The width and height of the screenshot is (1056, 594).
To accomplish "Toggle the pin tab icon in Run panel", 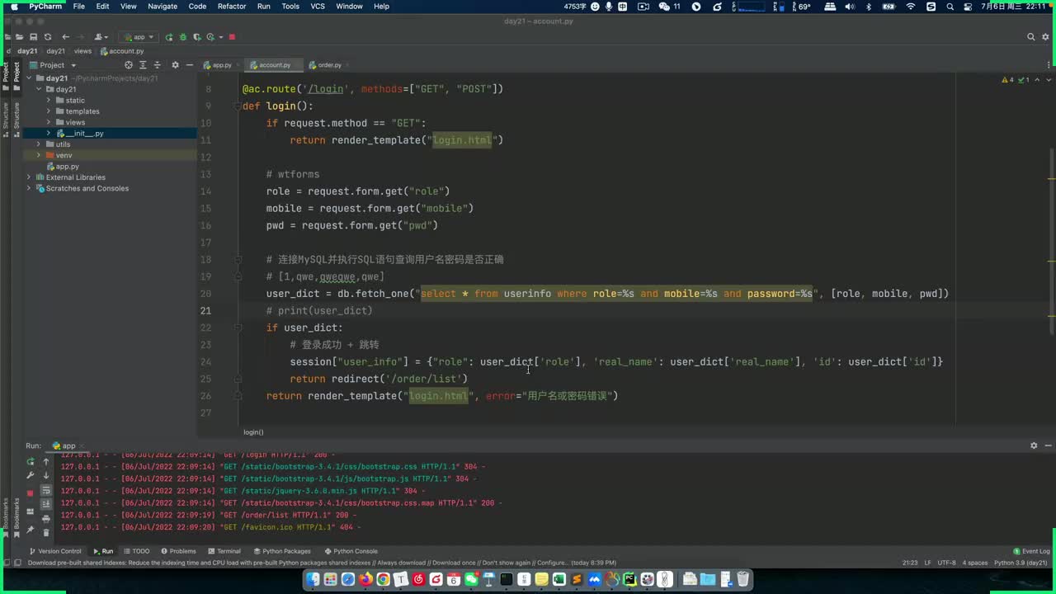I will (31, 530).
